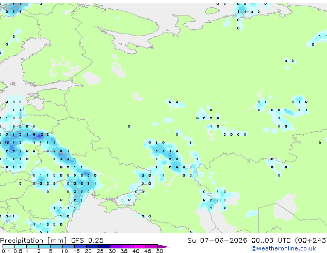The width and height of the screenshot is (327, 253).
Task: Click the 'Precipitation [mm]' title text
Action: [34, 241]
